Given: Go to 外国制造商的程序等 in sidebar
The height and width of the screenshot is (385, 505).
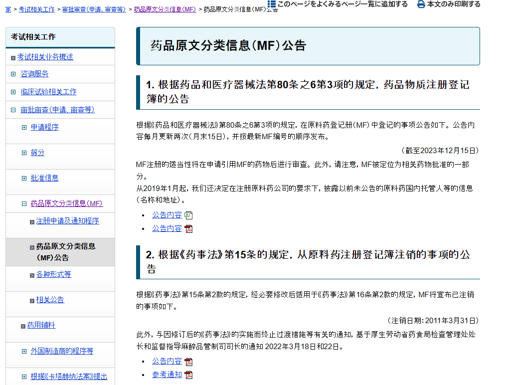Looking at the screenshot, I should point(62,352).
